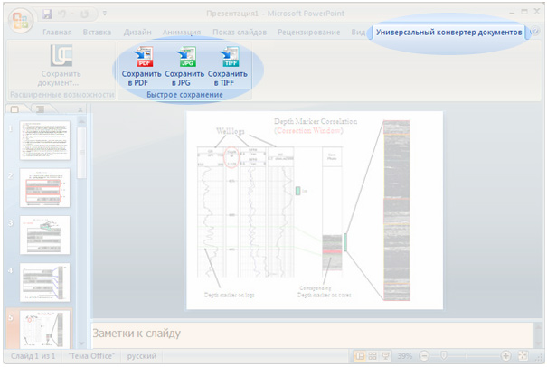
Task: Close the slides pane
Action: (80, 110)
